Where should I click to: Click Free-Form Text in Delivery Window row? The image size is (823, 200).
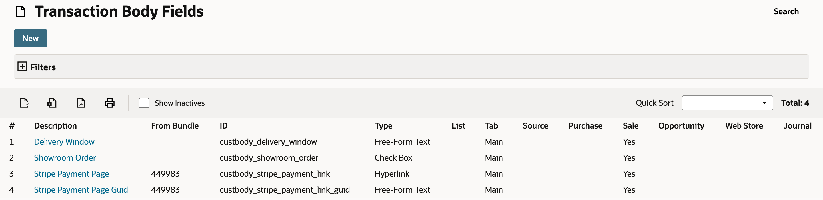[402, 142]
